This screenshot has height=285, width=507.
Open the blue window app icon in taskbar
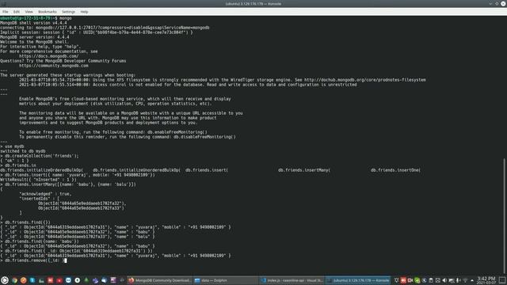tap(104, 280)
